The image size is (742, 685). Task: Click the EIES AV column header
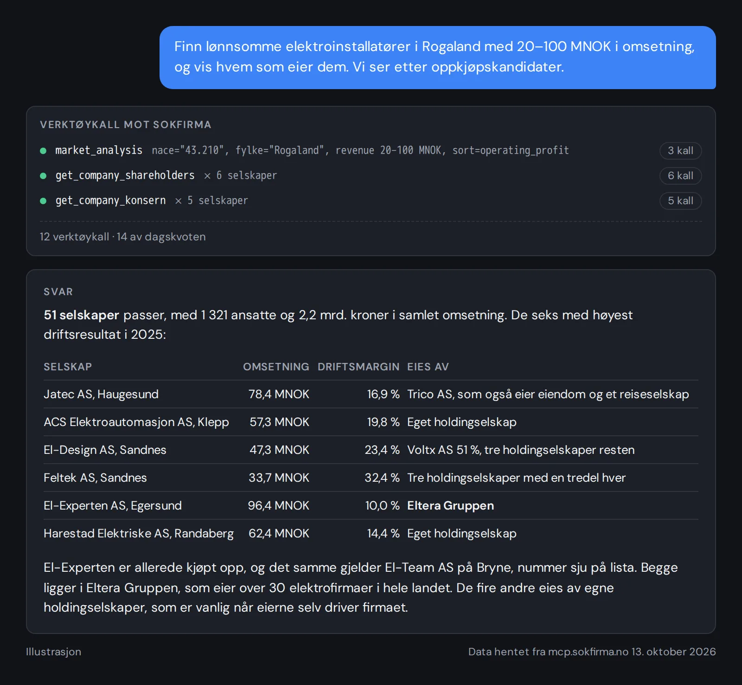428,367
